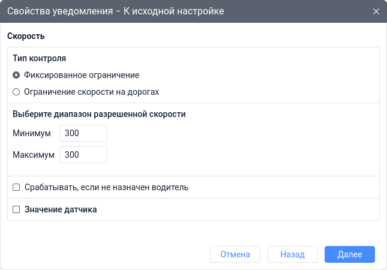The width and height of the screenshot is (387, 270).
Task: Proceed with the Далее button
Action: (349, 254)
